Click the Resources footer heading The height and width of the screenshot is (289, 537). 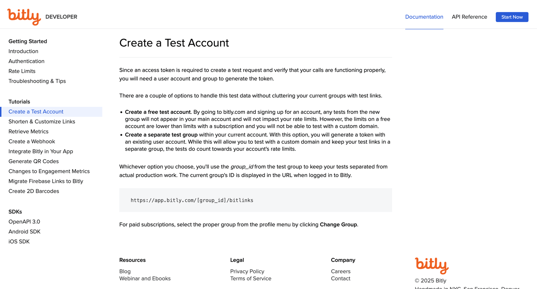pyautogui.click(x=132, y=260)
